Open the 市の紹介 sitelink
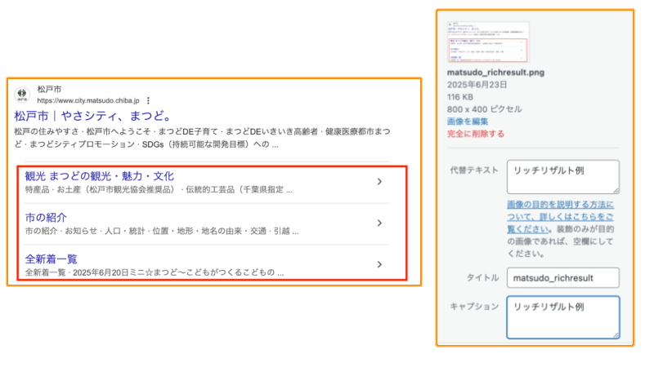The image size is (654, 367). point(46,217)
